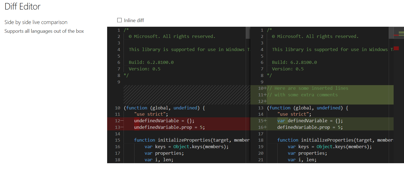The width and height of the screenshot is (404, 170).
Task: Click 'Version: 0.5' in right pane
Action: 288,69
